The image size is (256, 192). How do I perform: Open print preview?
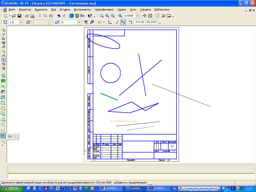(32, 16)
